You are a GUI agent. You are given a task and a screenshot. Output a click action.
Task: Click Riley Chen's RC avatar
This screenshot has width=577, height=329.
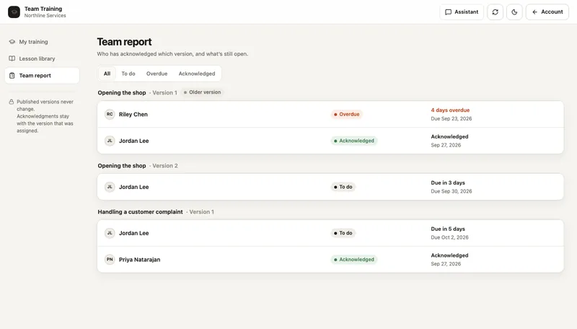[x=110, y=114]
